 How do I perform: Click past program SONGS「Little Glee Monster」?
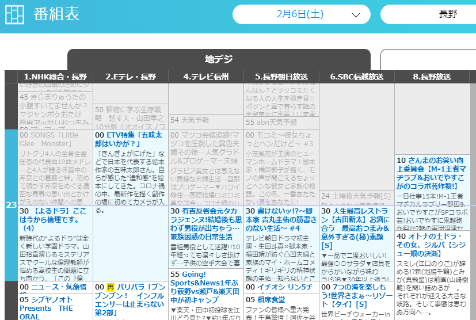coord(49,139)
